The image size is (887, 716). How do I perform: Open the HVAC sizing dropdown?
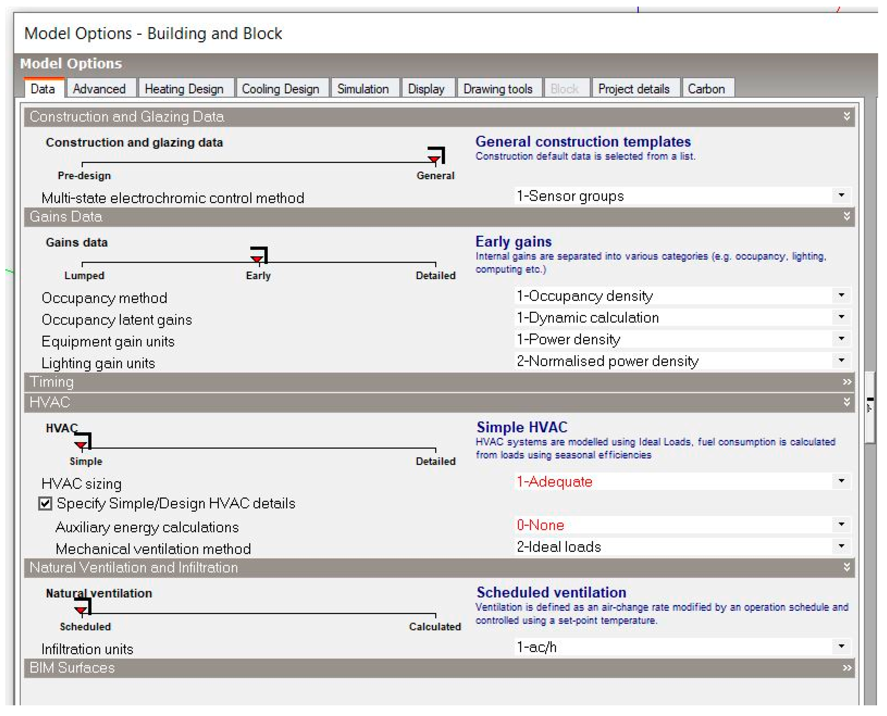click(841, 481)
